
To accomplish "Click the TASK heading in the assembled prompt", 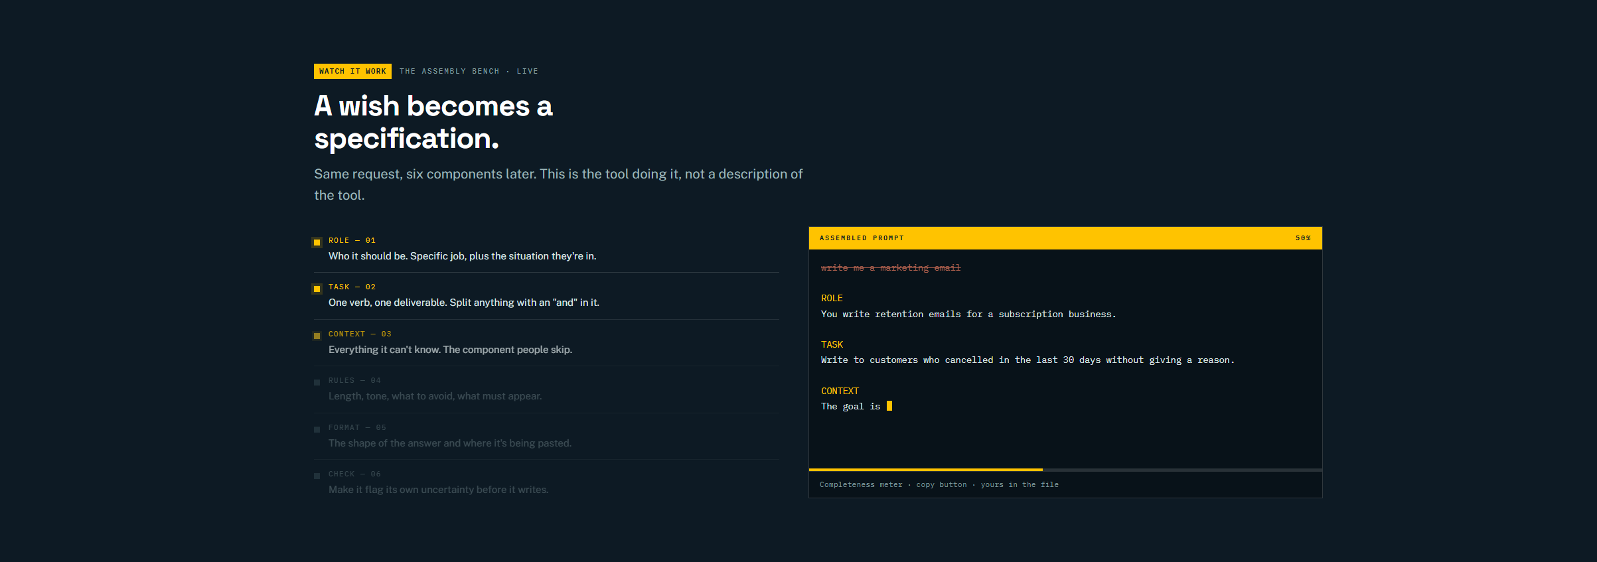I will coord(832,345).
